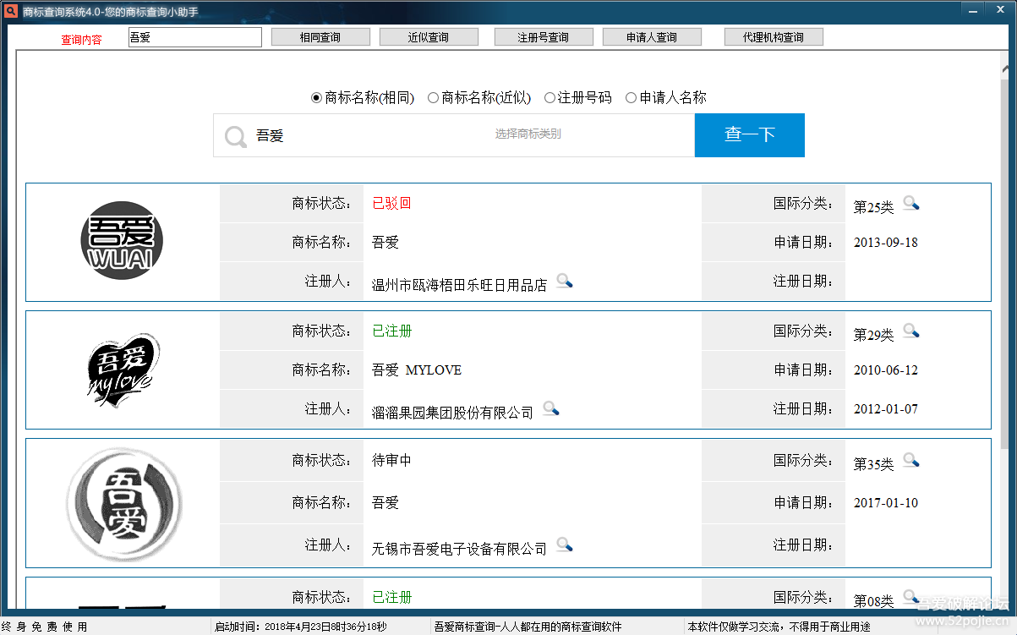Click the 代理机构查询 button

pos(774,37)
